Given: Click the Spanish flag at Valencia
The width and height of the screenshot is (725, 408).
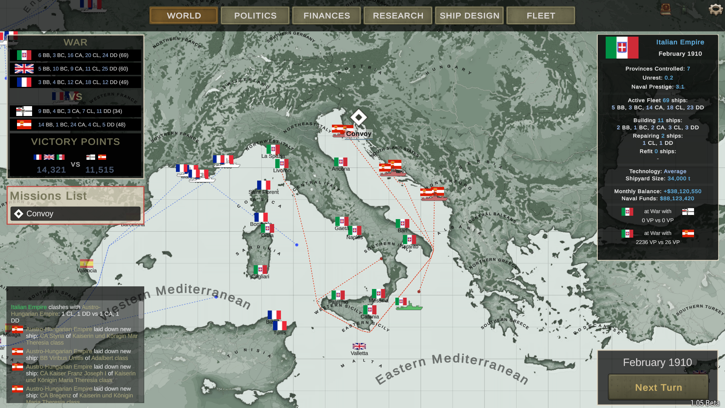Looking at the screenshot, I should click(x=86, y=263).
